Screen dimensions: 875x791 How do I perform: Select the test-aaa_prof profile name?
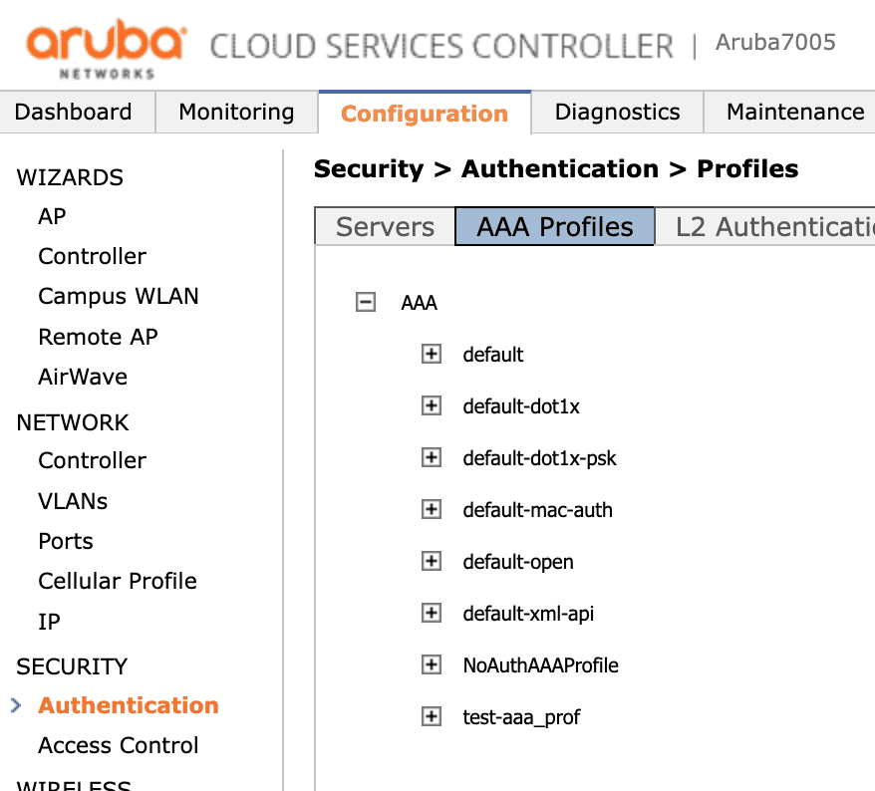[521, 716]
